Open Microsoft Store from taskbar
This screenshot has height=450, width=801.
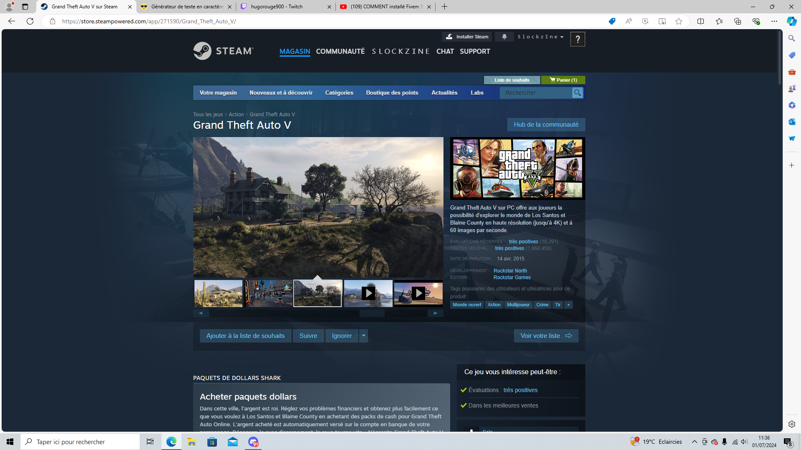[212, 442]
